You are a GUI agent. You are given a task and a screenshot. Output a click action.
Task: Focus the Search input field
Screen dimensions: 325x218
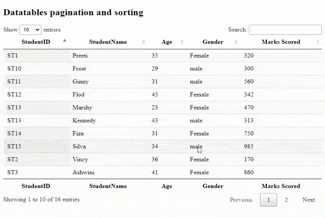(x=285, y=30)
